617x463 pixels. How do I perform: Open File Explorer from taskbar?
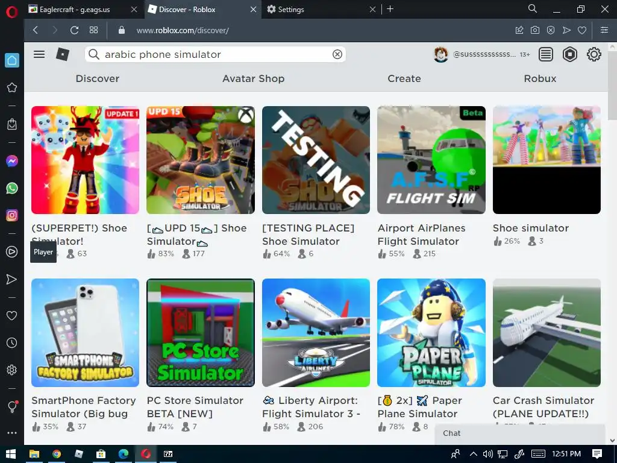pos(34,454)
